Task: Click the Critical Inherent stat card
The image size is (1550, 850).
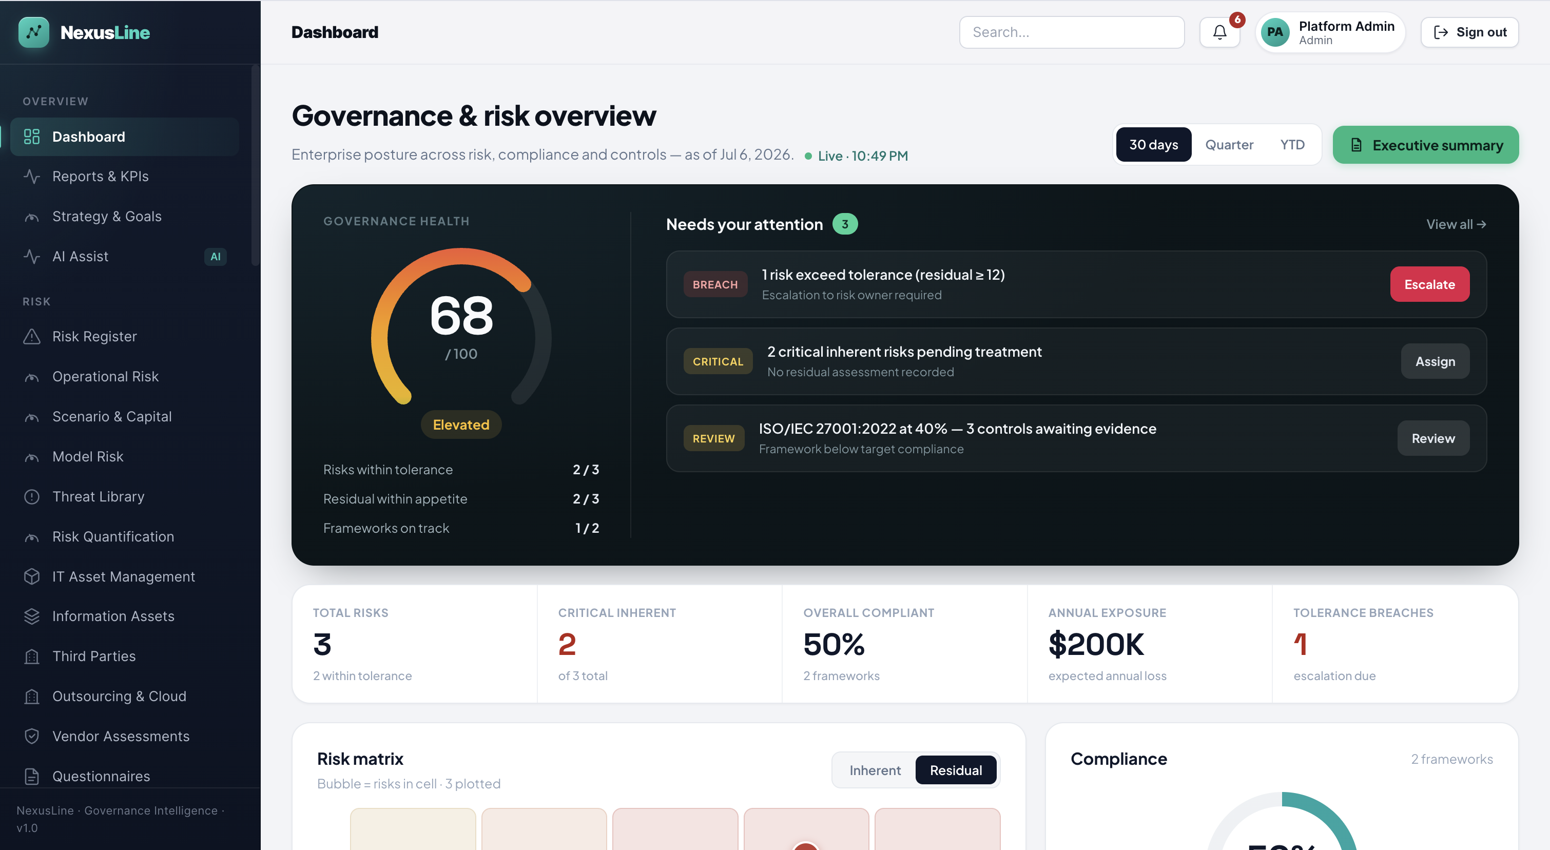Action: (x=660, y=644)
